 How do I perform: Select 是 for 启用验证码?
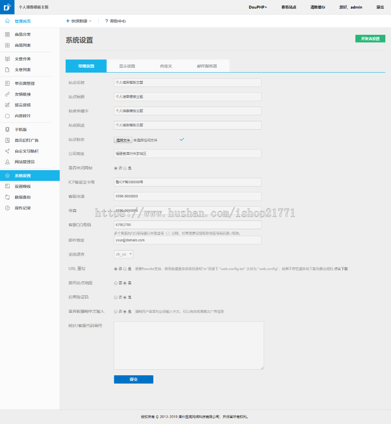pos(125,297)
